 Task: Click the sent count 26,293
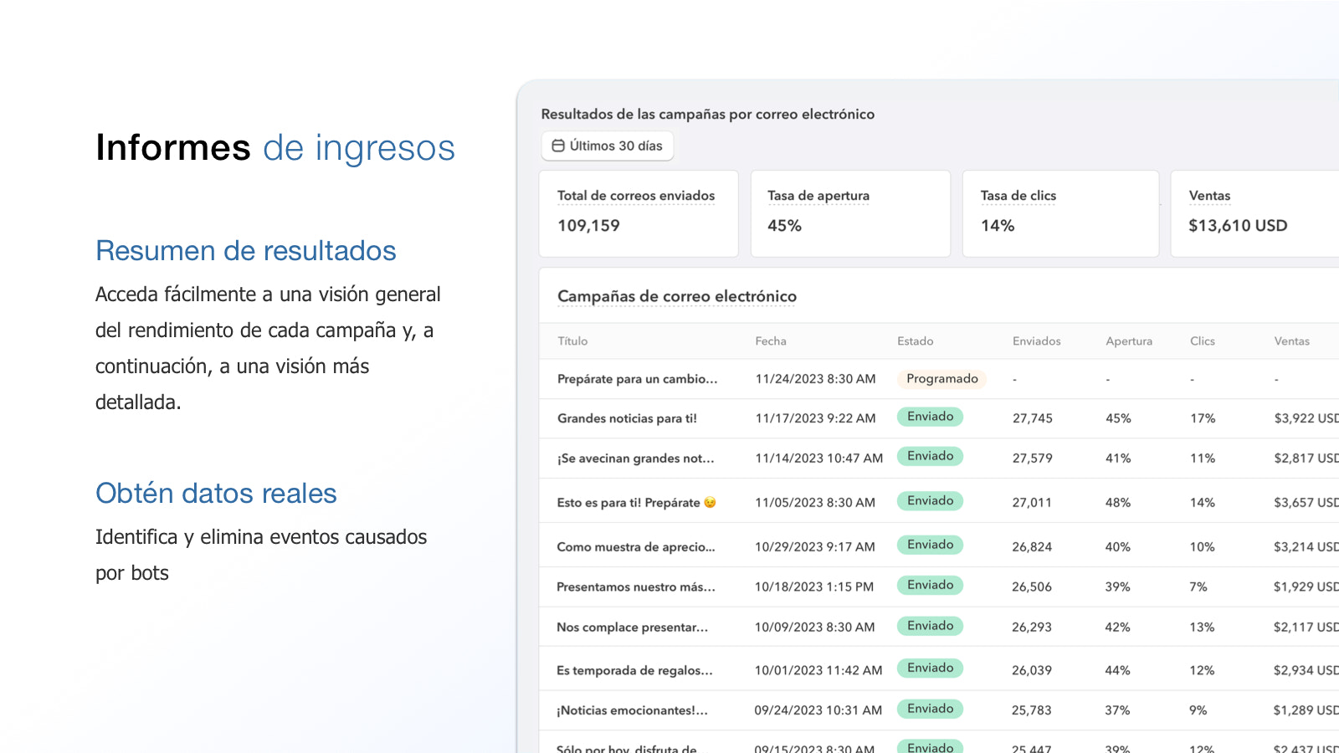pos(1032,627)
